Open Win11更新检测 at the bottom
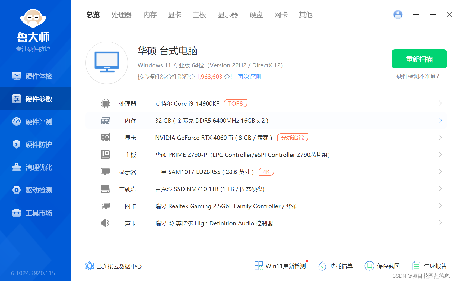This screenshot has width=454, height=281. coord(280,266)
